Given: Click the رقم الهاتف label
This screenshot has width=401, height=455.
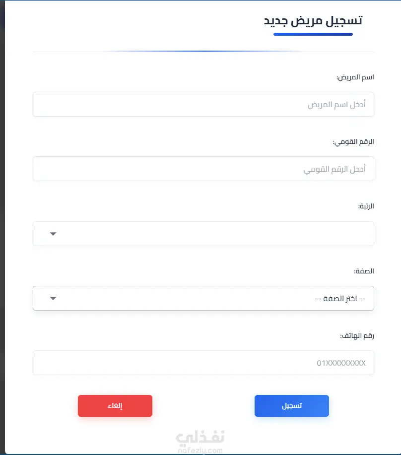Looking at the screenshot, I should pos(357,336).
